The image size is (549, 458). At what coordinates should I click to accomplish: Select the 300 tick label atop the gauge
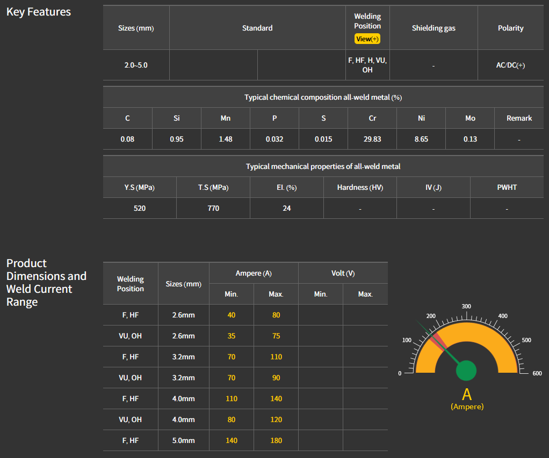[x=466, y=306]
